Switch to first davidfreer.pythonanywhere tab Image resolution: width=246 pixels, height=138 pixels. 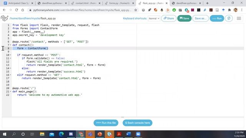coord(52,3)
